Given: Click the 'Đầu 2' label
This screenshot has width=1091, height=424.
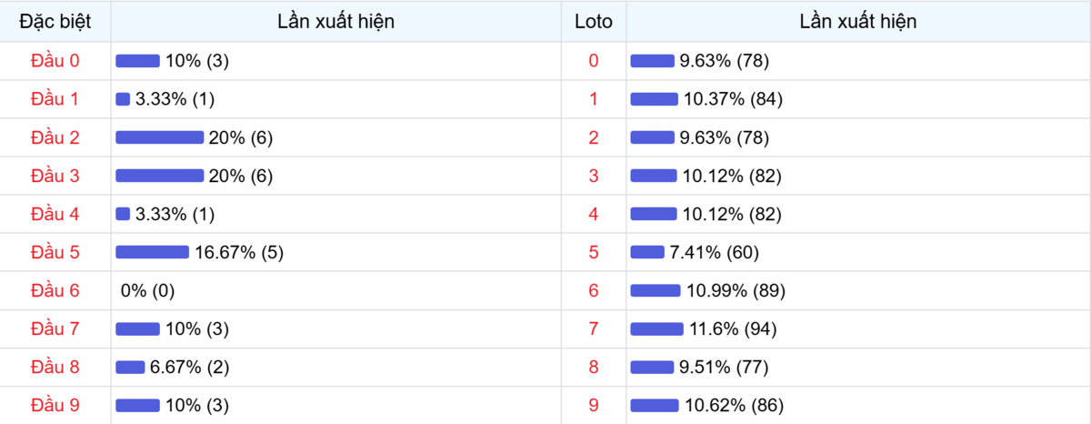Looking at the screenshot, I should coord(55,137).
